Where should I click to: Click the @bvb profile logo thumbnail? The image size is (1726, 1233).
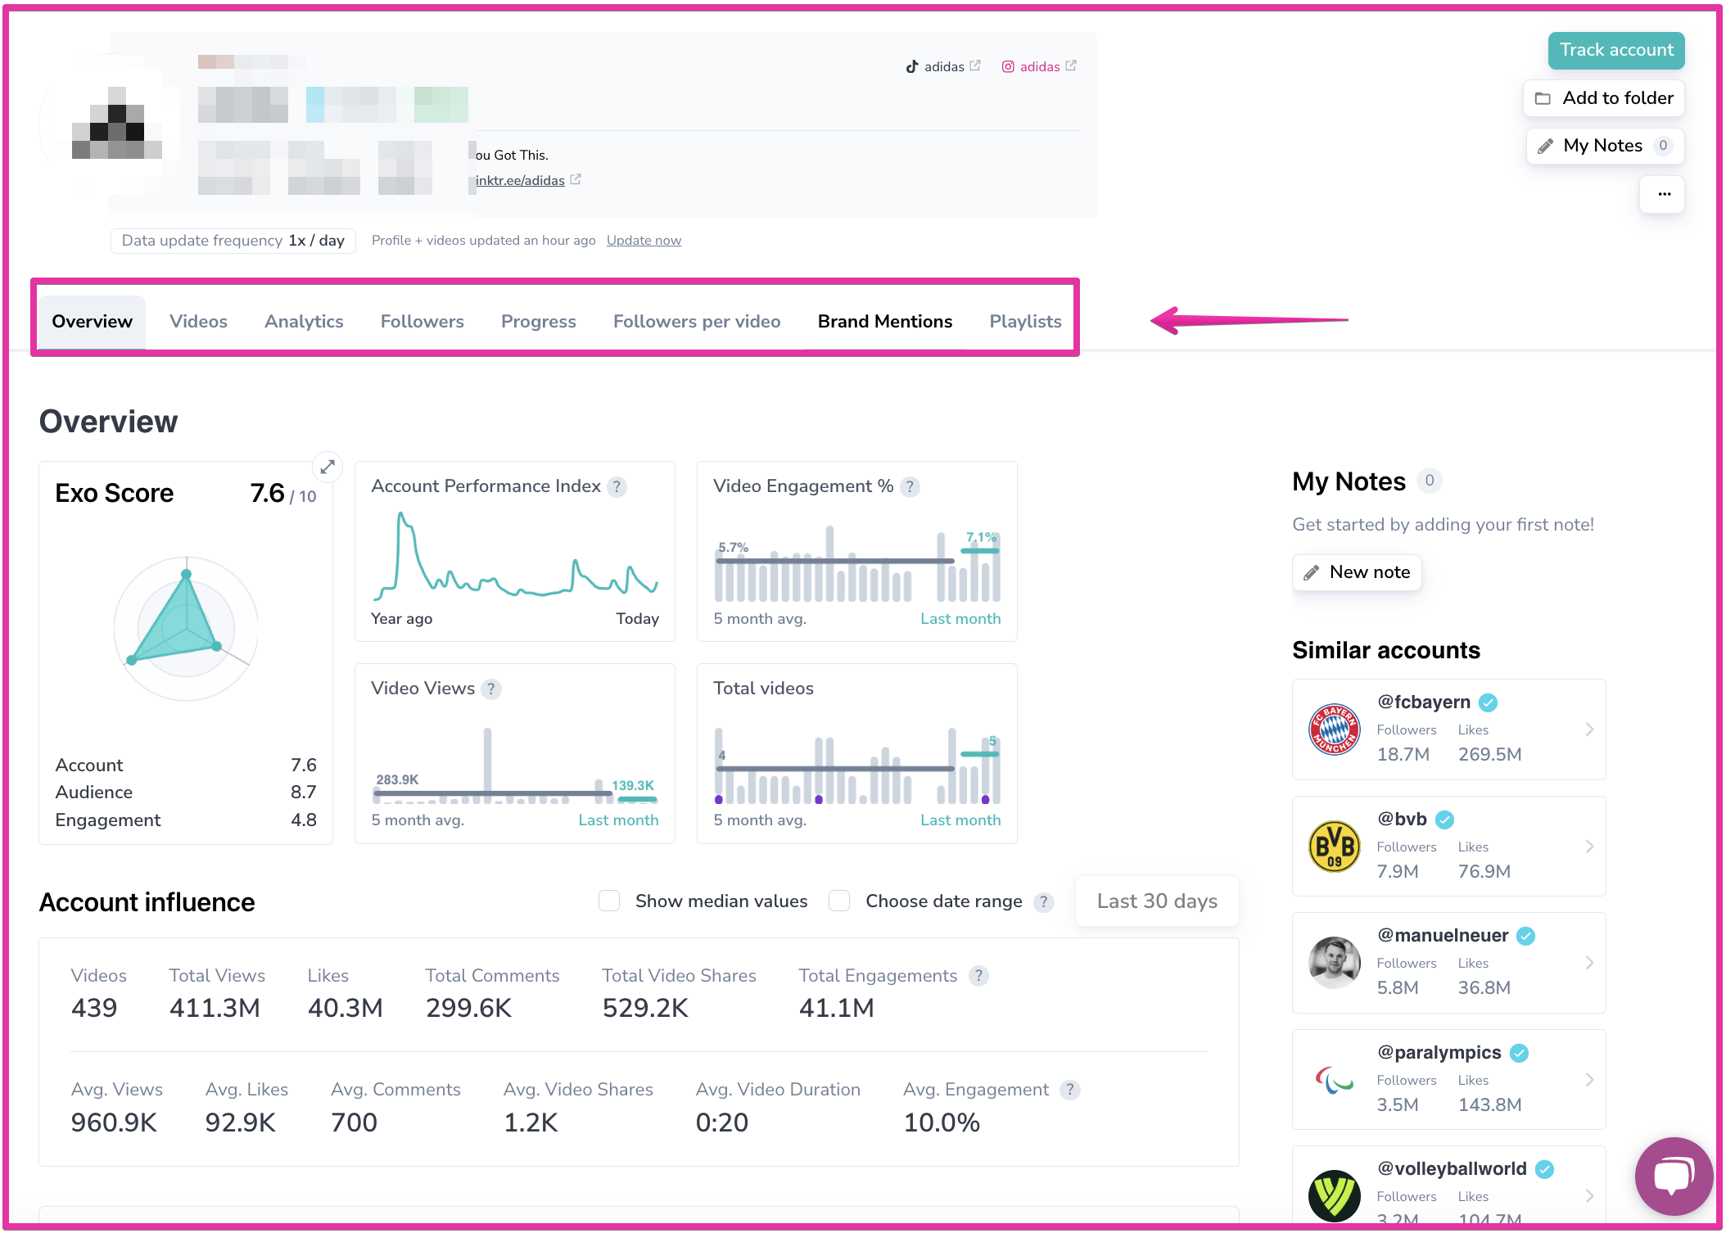pyautogui.click(x=1334, y=847)
